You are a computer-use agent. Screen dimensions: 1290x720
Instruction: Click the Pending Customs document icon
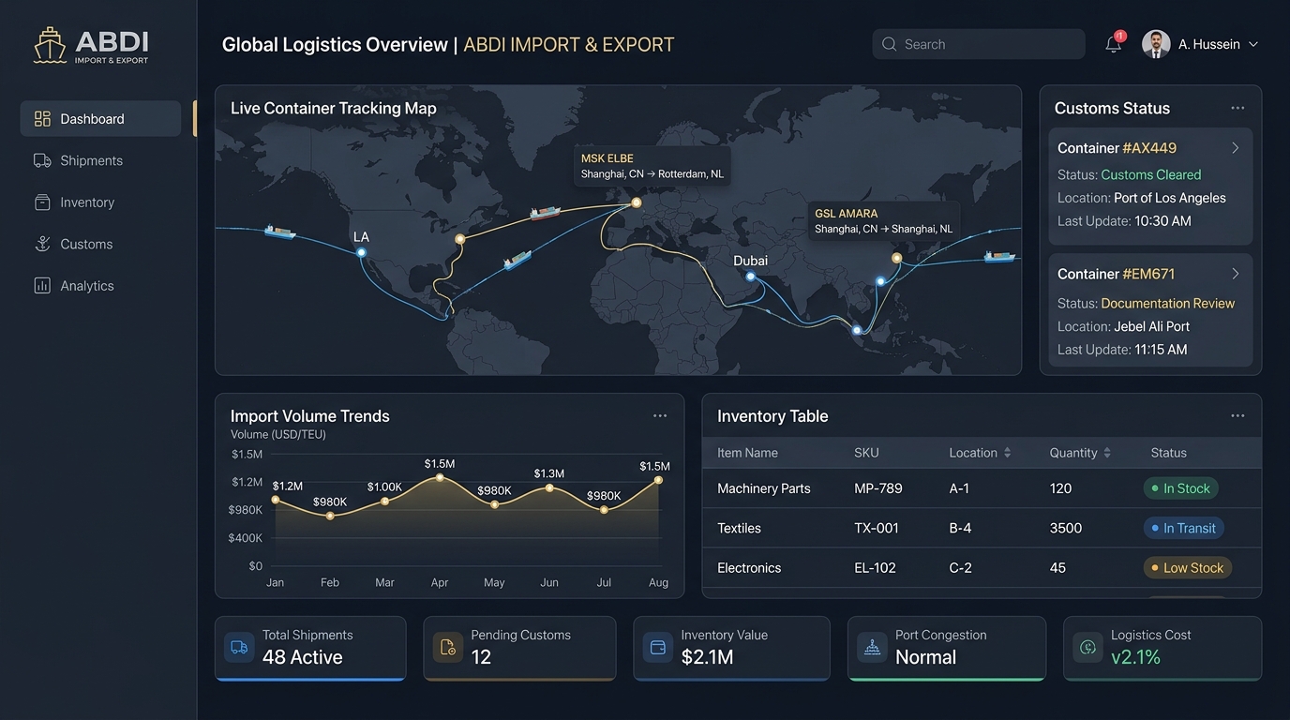coord(448,647)
